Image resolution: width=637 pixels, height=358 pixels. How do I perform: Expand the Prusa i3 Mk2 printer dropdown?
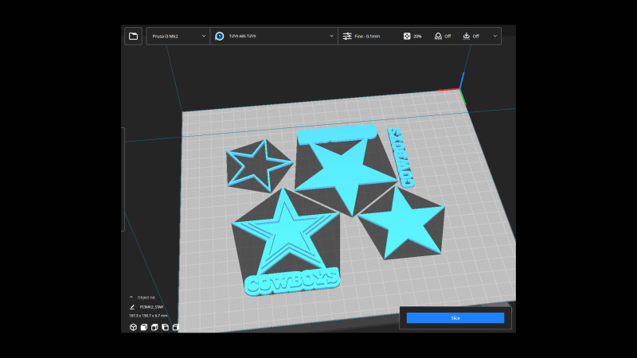(x=177, y=36)
